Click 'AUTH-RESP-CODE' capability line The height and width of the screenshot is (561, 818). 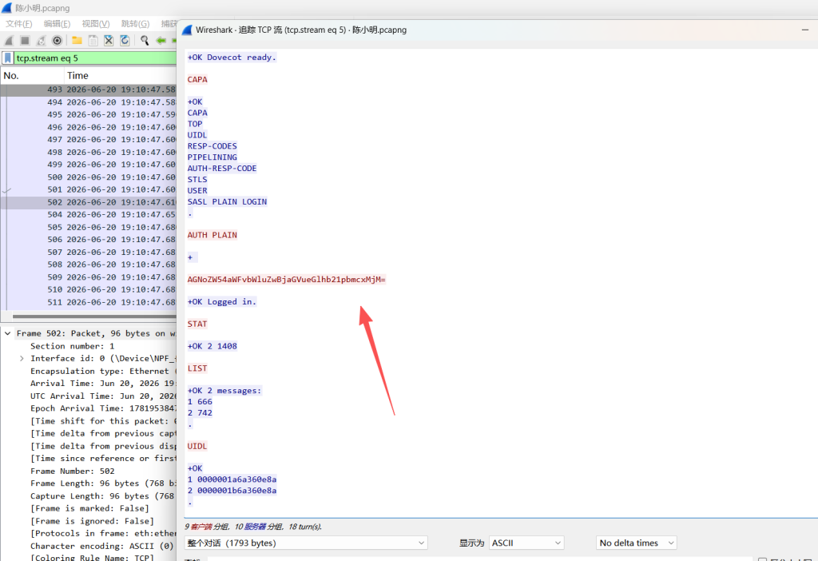(222, 168)
